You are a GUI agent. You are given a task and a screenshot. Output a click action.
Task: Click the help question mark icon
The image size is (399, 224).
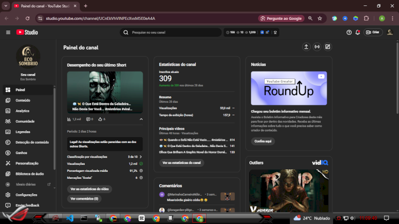(x=349, y=32)
